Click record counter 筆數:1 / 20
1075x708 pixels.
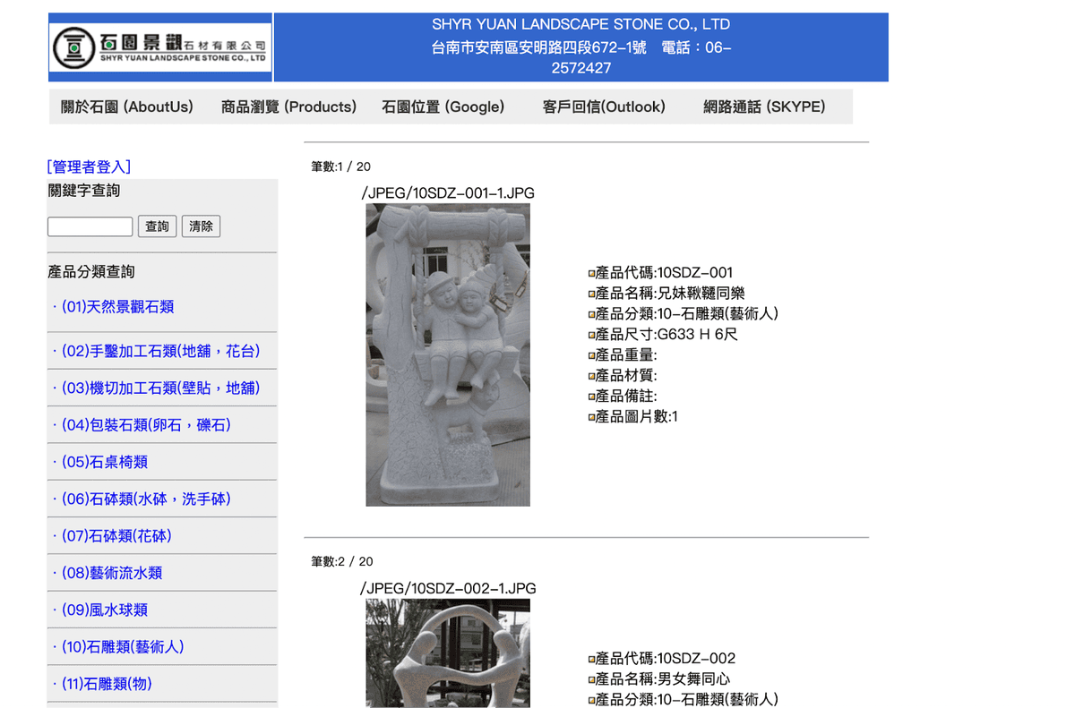point(341,166)
